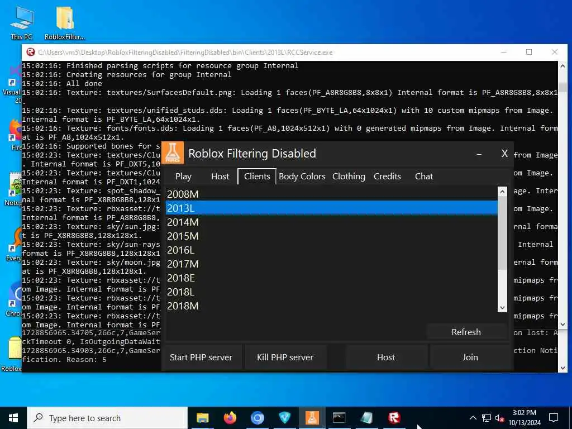Click Kill PHP server button
The height and width of the screenshot is (429, 572).
(x=285, y=357)
